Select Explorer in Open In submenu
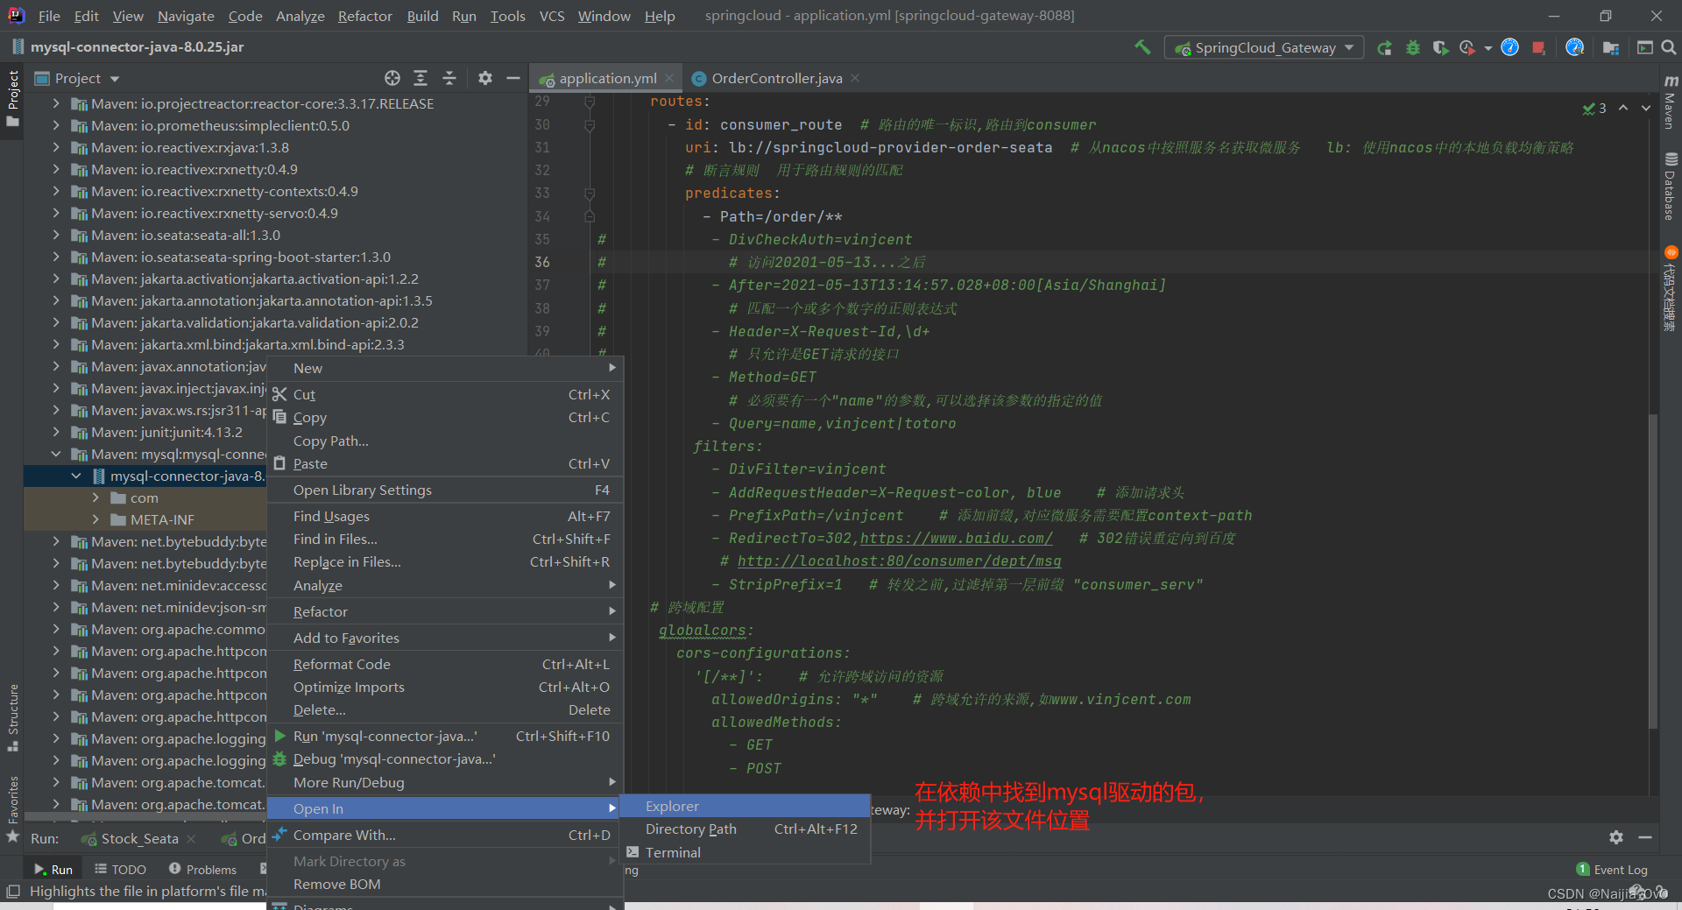Image resolution: width=1682 pixels, height=910 pixels. tap(745, 806)
